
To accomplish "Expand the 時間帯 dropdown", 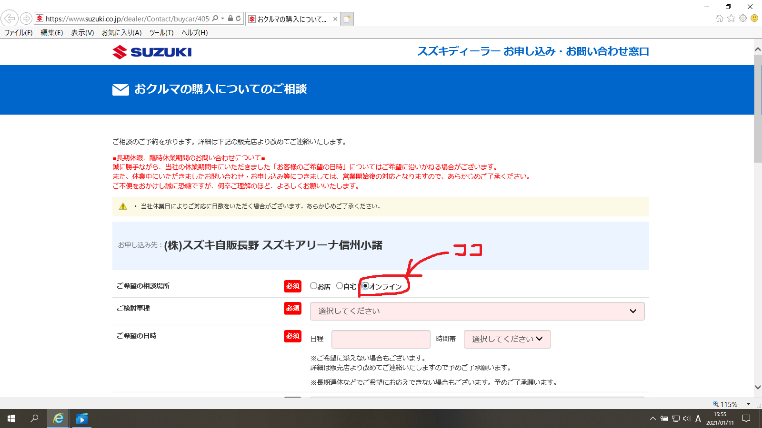I will pos(507,339).
